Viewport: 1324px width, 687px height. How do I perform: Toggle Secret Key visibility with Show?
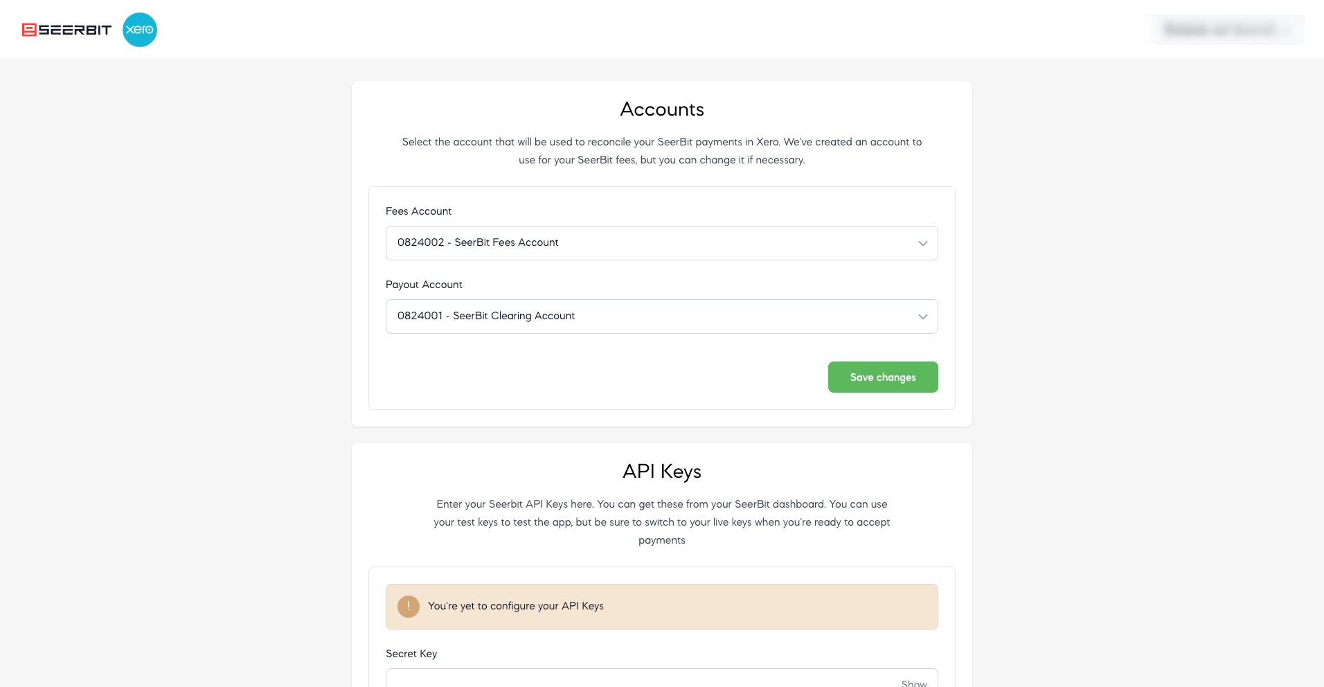913,682
